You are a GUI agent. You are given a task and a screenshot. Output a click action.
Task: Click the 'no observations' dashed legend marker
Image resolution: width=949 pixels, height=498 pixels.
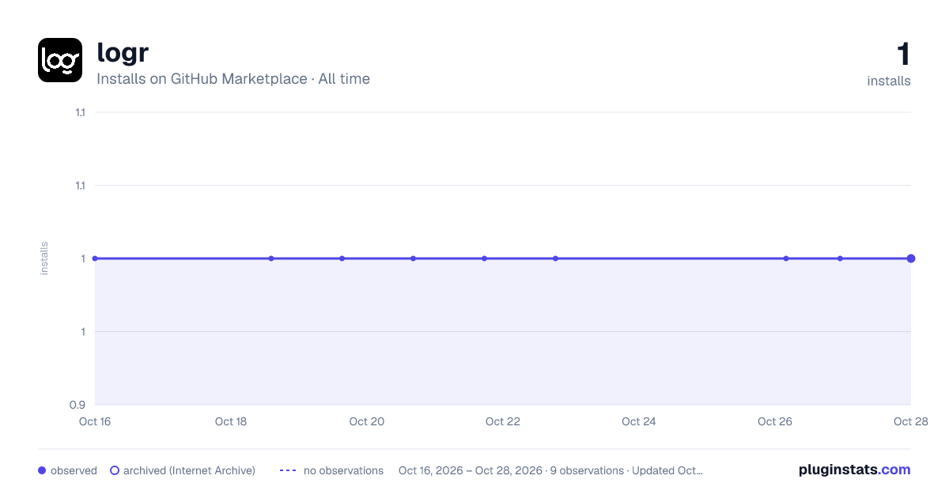pos(288,470)
